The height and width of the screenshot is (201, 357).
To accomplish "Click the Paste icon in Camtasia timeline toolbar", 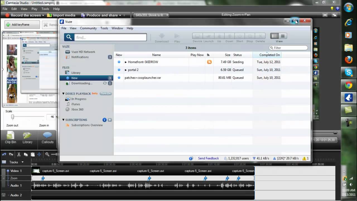I will pos(33,154).
